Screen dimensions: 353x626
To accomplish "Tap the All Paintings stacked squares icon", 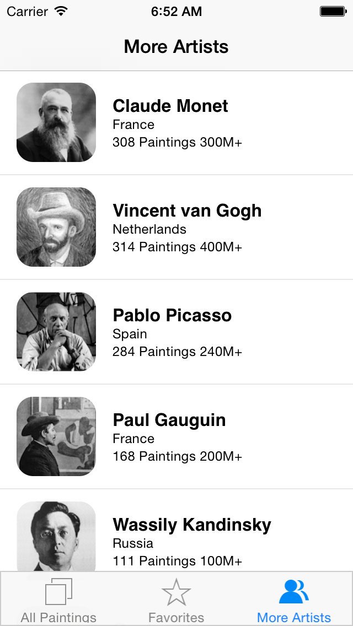I will pyautogui.click(x=58, y=591).
